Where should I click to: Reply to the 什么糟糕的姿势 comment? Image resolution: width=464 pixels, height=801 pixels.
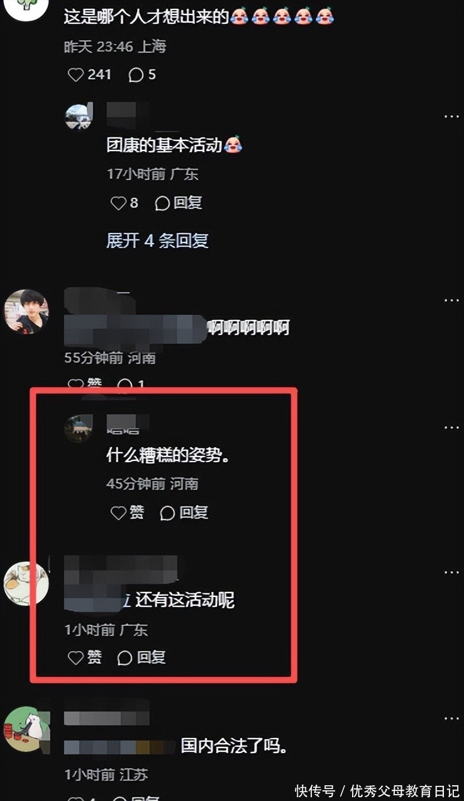(184, 513)
